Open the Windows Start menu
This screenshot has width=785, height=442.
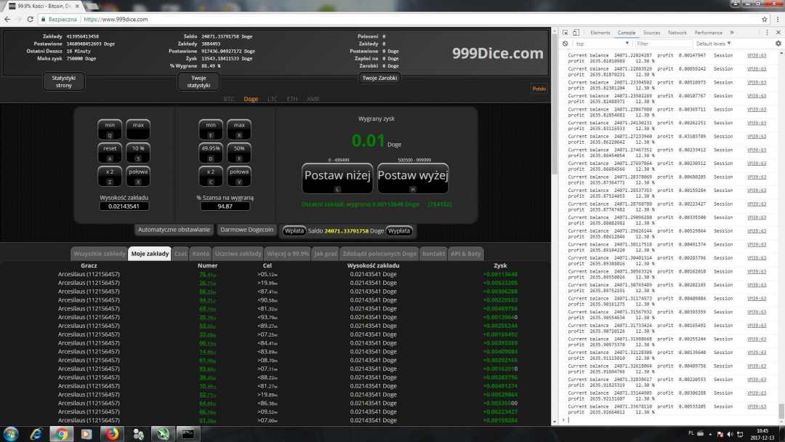[11, 434]
